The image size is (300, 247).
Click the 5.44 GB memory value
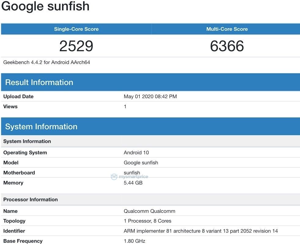pyautogui.click(x=133, y=183)
